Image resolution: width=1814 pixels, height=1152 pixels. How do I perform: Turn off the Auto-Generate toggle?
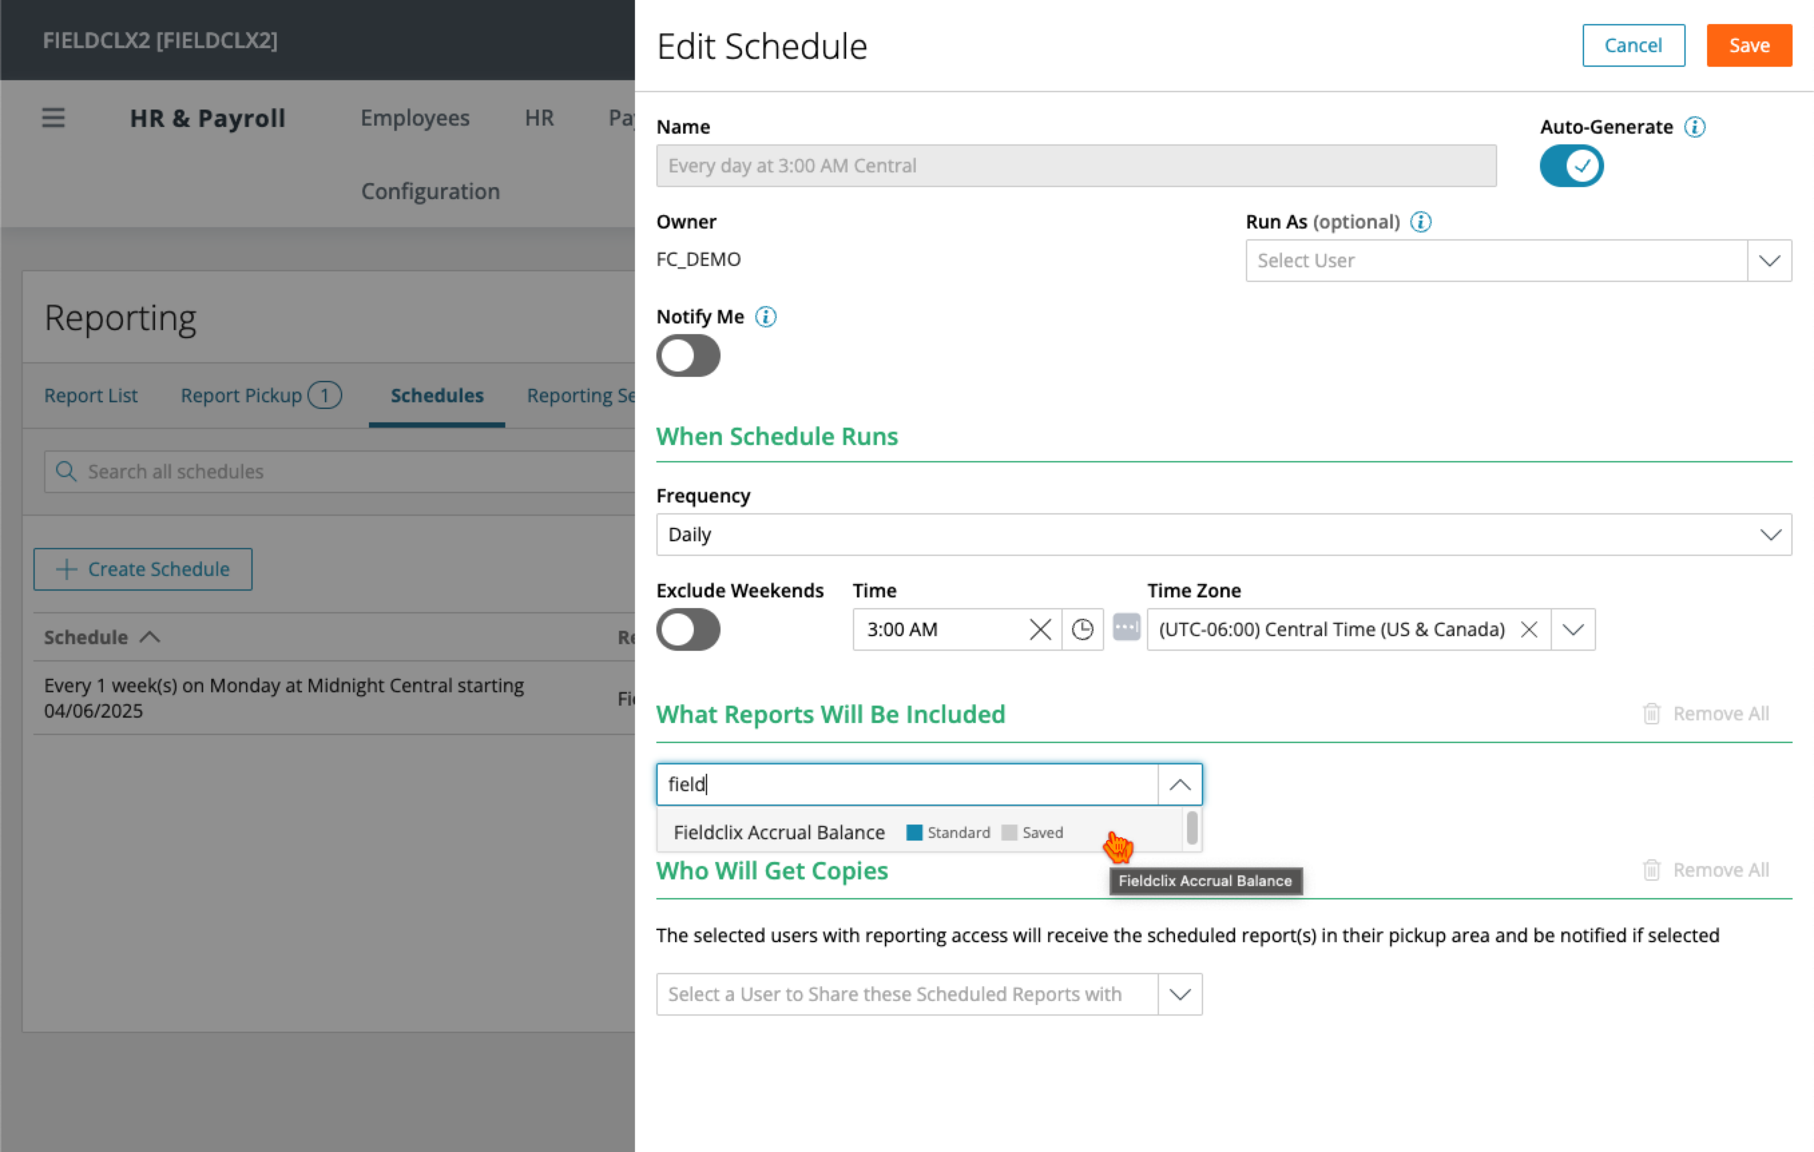[1571, 166]
